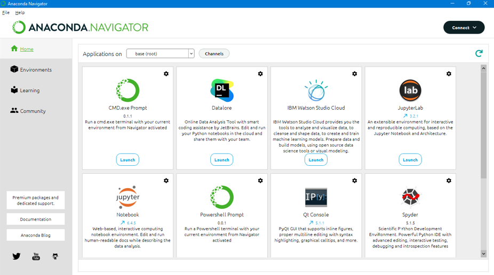Click the Powershell Prompt version 0.0.1 text
Viewport: 494px width, 275px height.
(x=222, y=223)
